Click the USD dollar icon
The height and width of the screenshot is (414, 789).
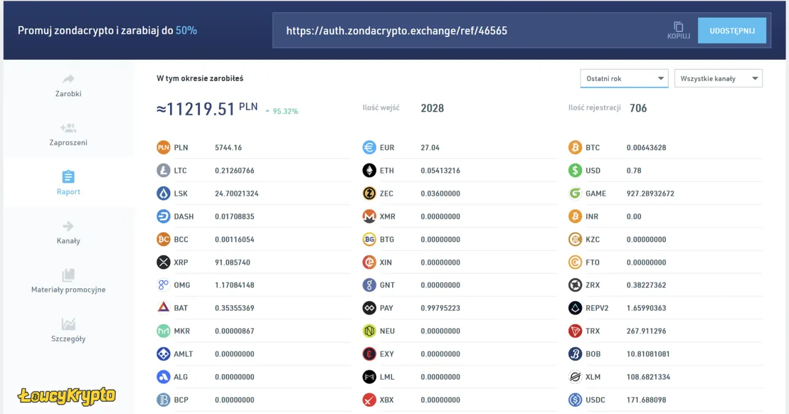click(x=575, y=171)
